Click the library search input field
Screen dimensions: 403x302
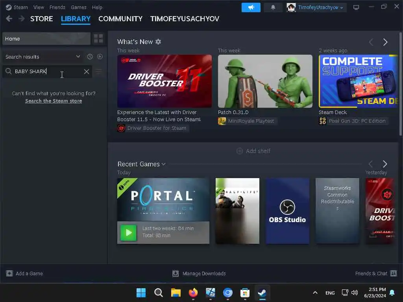pos(48,72)
